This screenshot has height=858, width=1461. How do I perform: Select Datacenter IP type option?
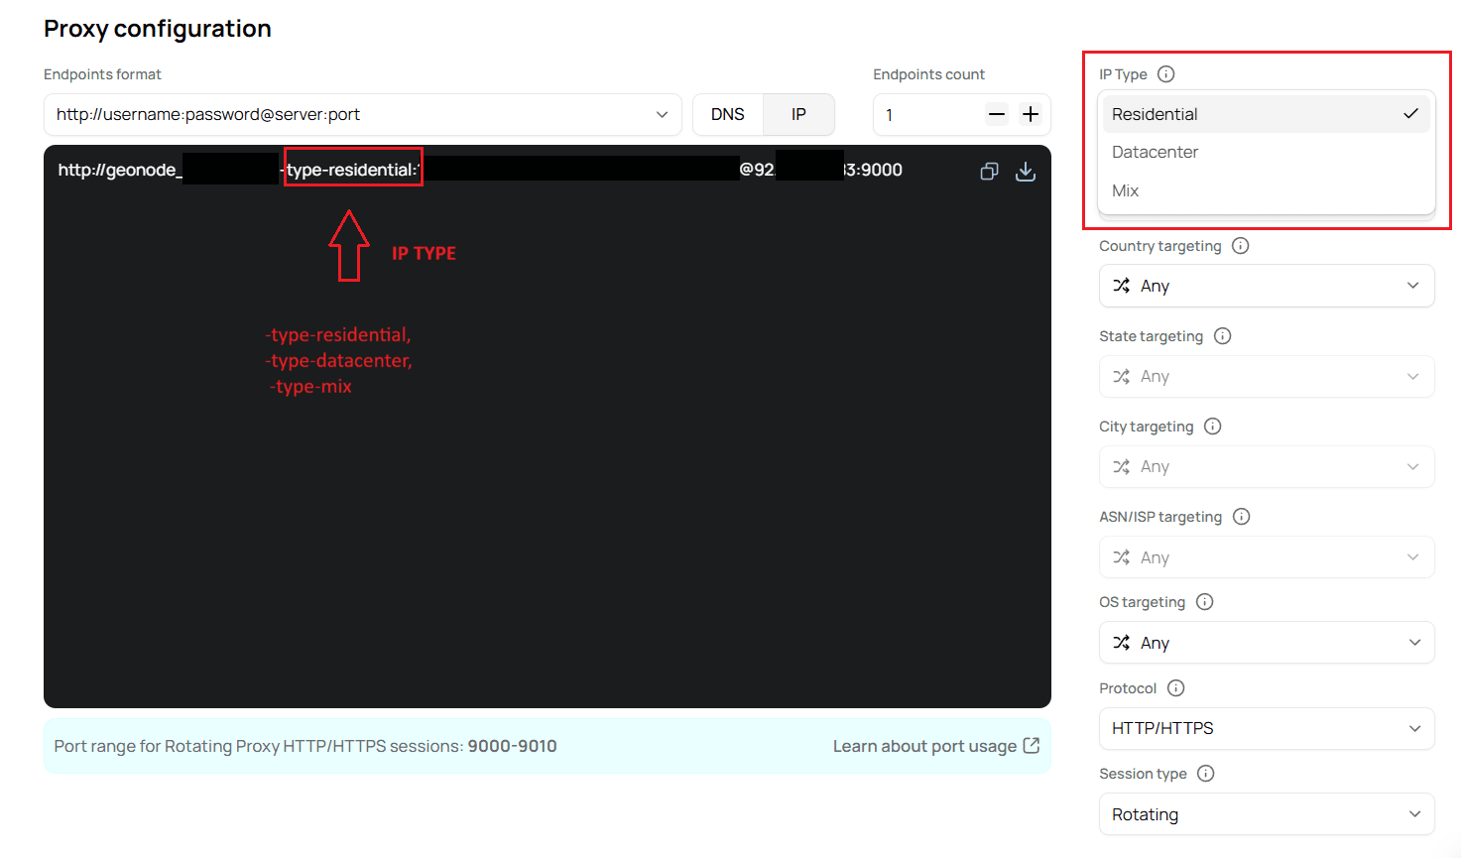1267,152
